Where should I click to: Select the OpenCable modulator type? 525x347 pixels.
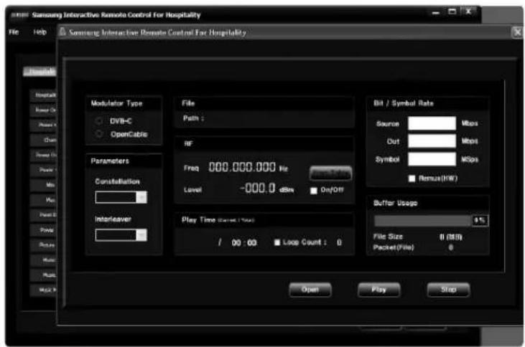(99, 134)
